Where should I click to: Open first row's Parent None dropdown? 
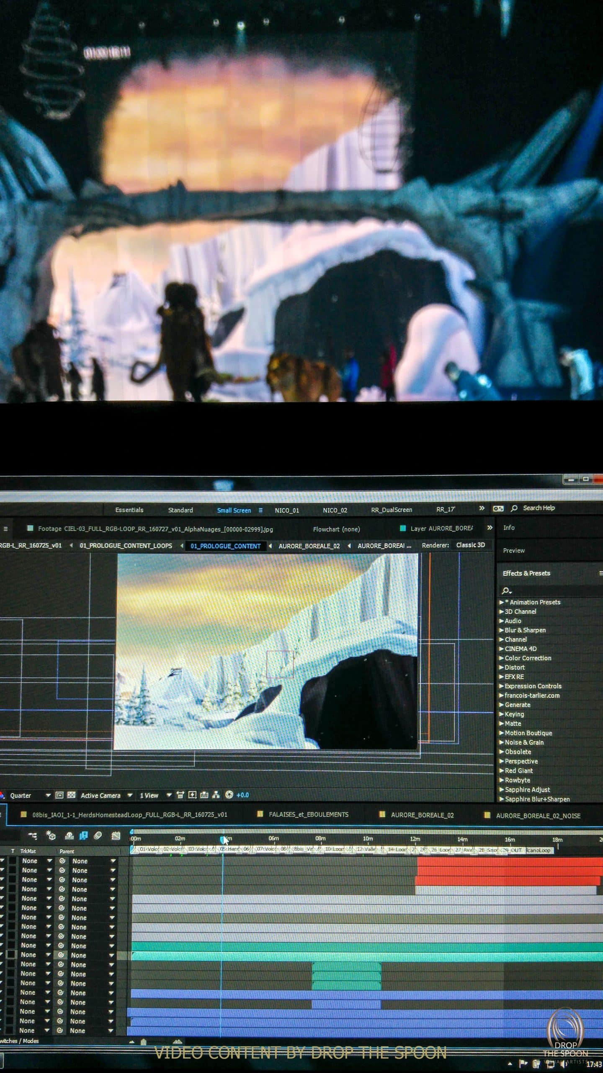pyautogui.click(x=93, y=861)
